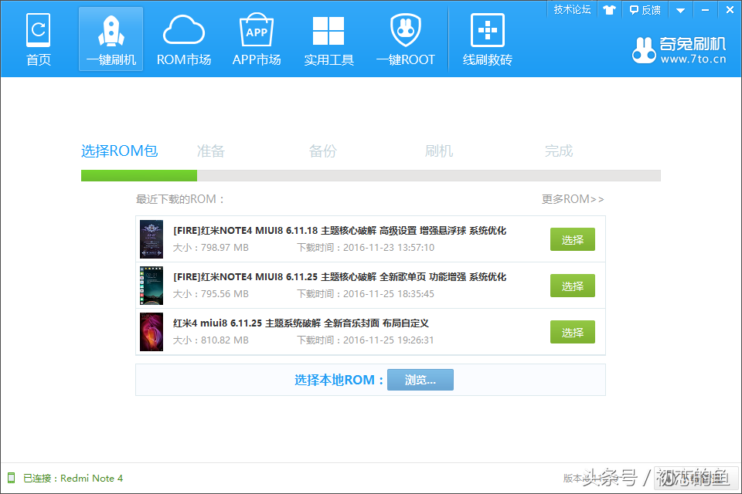Screen dimensions: 742x494
Task: Click the 奇兔刷机 rabbit logo
Action: pyautogui.click(x=679, y=50)
